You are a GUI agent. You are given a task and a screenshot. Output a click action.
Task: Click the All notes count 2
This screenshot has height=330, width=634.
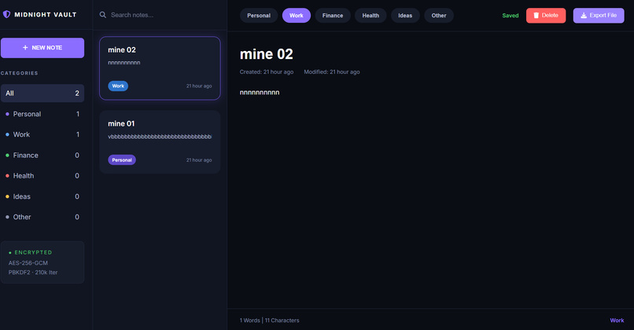point(77,93)
